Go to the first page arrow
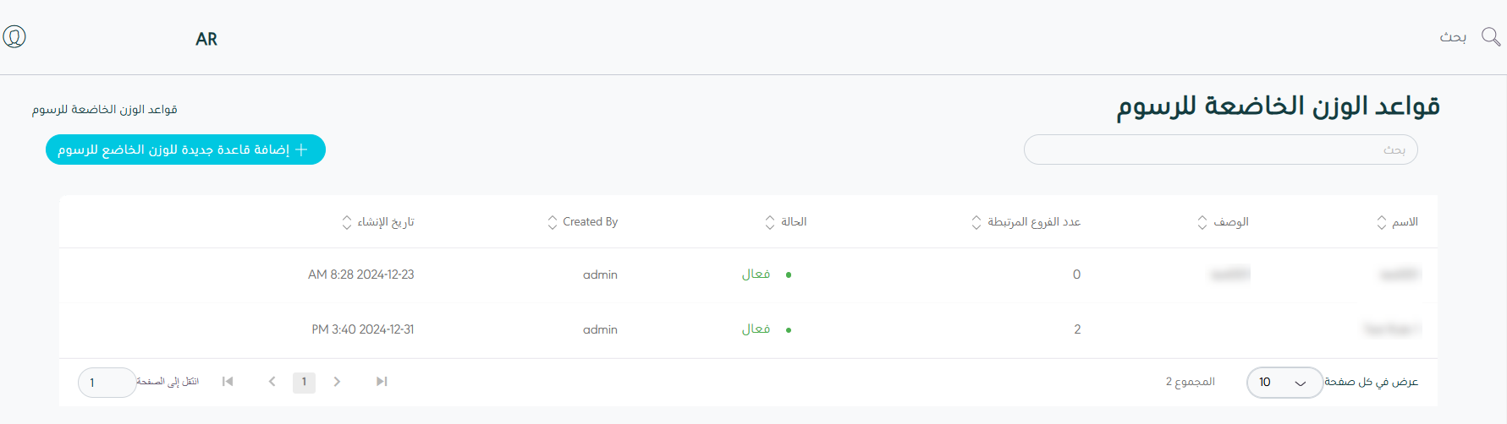 point(228,382)
